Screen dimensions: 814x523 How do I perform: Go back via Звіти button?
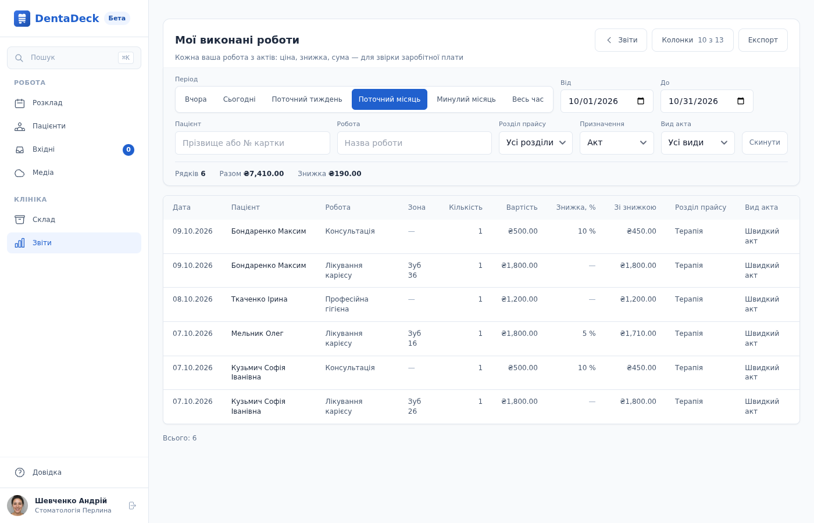(x=621, y=40)
